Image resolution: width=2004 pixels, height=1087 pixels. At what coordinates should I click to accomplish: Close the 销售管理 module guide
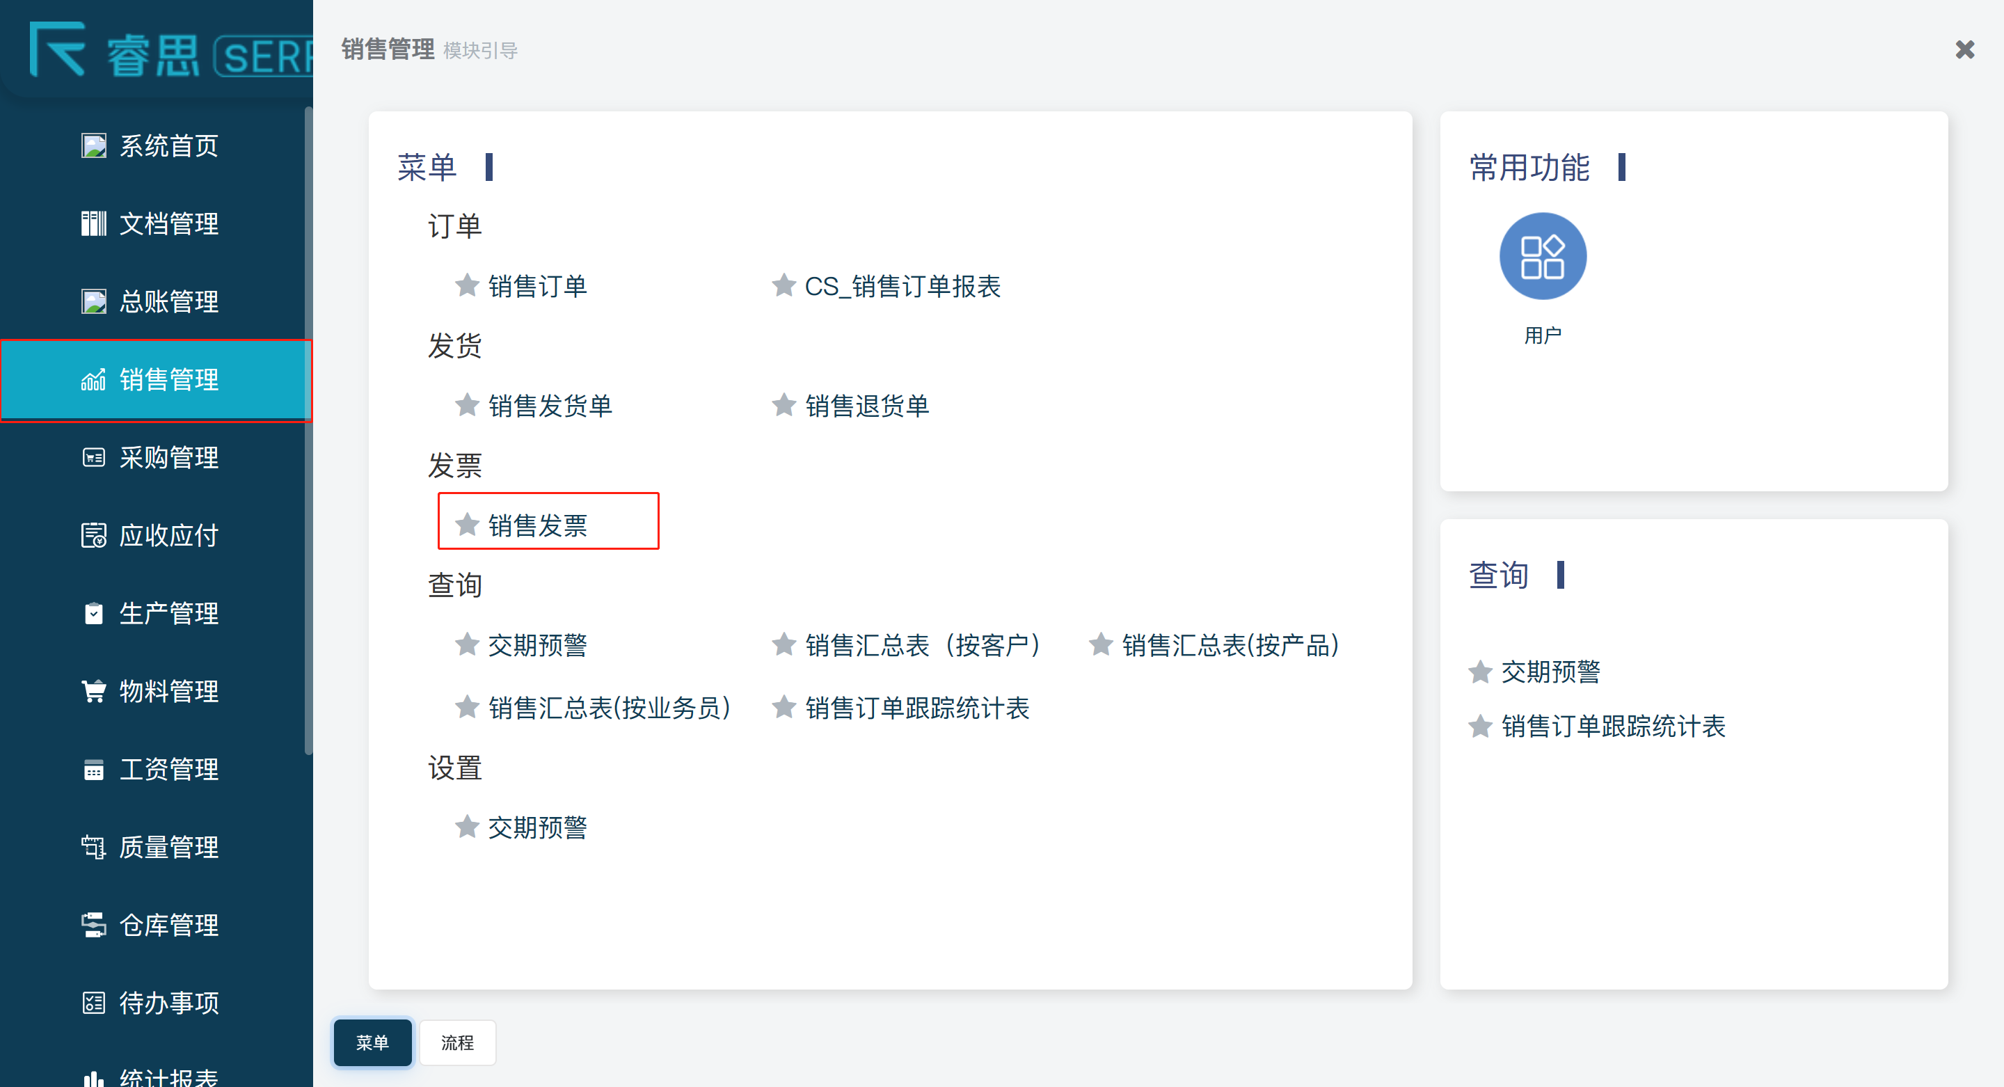(x=1964, y=50)
